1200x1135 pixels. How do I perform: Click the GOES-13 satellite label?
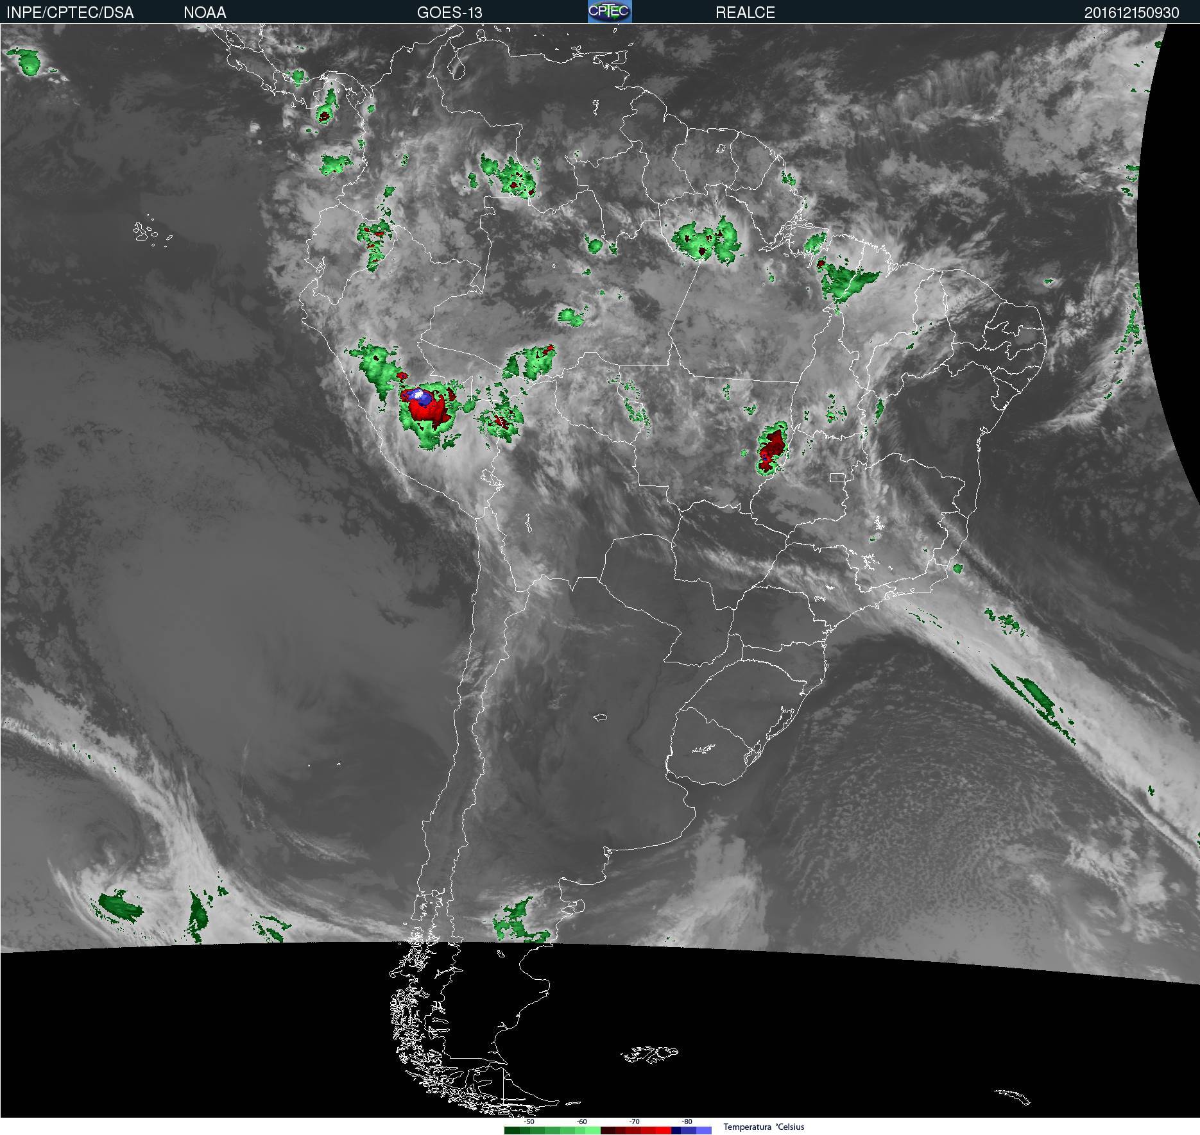(x=449, y=12)
